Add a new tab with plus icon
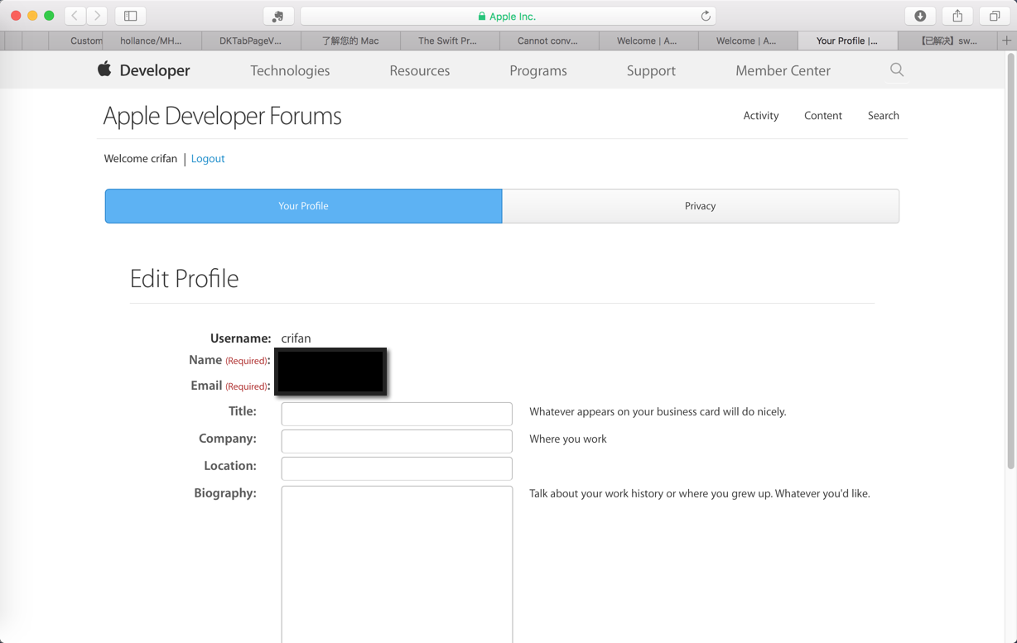 click(x=1007, y=41)
